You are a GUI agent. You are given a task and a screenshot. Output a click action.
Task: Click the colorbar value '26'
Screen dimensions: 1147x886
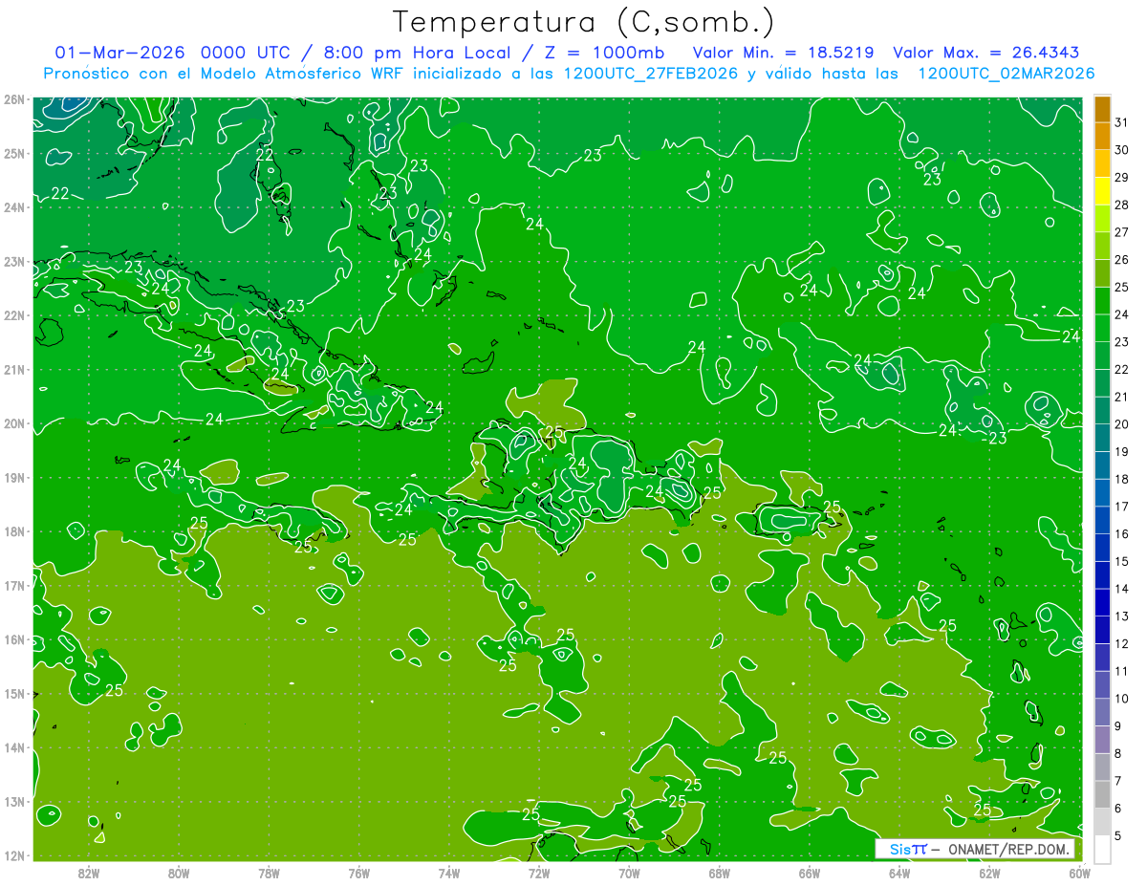point(1121,259)
